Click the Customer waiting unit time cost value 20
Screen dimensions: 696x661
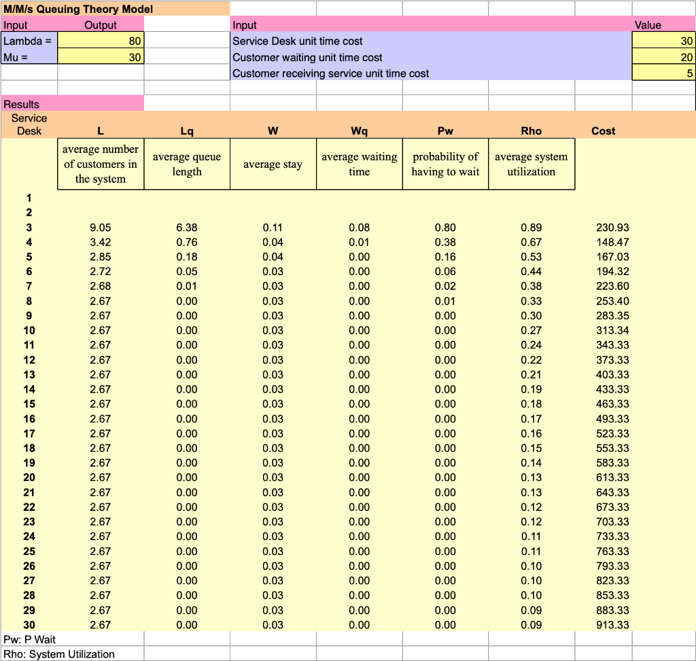pos(664,56)
